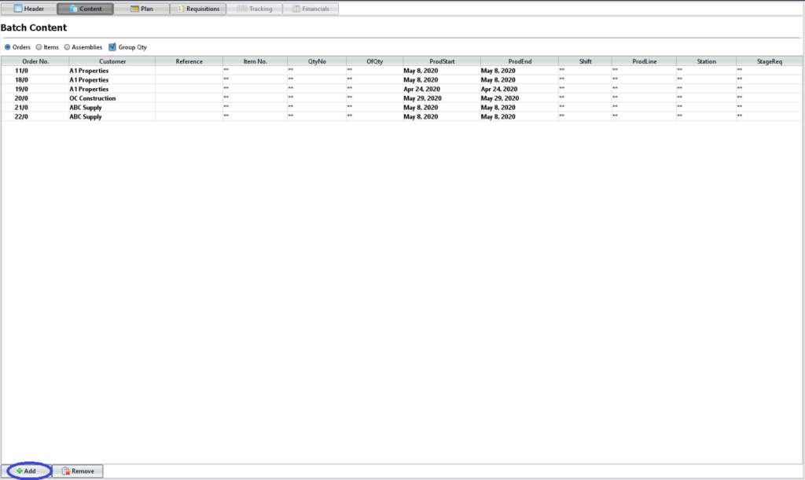The image size is (805, 480).
Task: Click the Item No. column header
Action: click(x=255, y=61)
